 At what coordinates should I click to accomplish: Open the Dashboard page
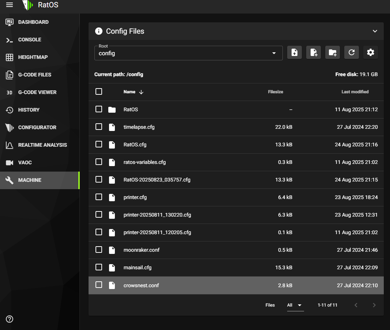click(x=40, y=22)
